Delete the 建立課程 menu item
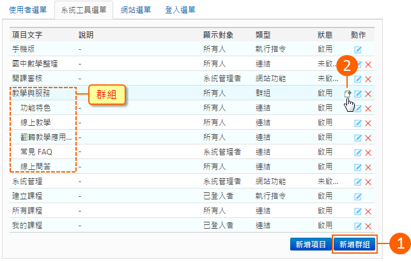 point(368,197)
